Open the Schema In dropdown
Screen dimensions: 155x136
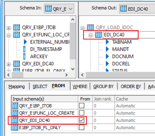(x=59, y=9)
